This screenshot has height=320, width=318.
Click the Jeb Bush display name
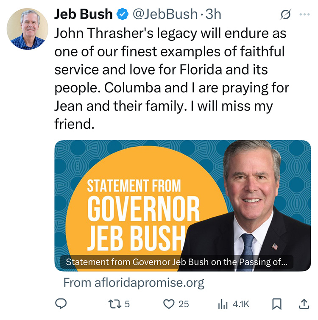click(83, 14)
